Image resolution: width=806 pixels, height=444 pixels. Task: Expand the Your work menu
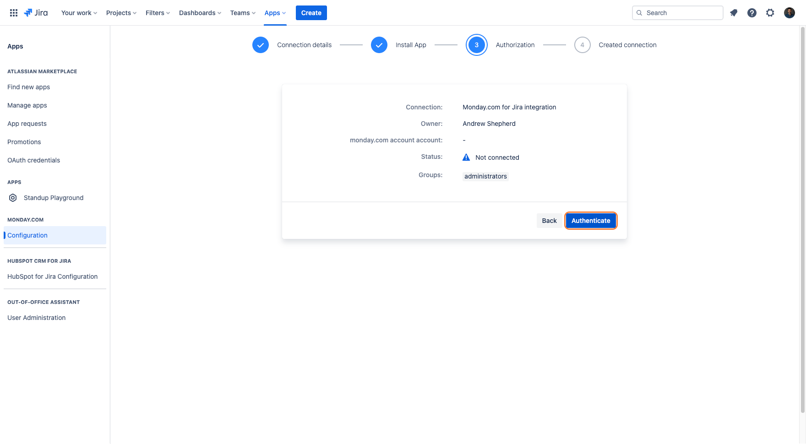coord(79,13)
